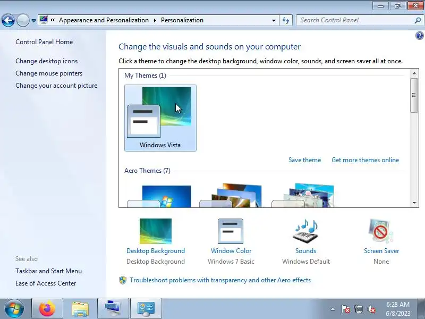Minimize the Personalization window
425x319 pixels.
[x=380, y=6]
